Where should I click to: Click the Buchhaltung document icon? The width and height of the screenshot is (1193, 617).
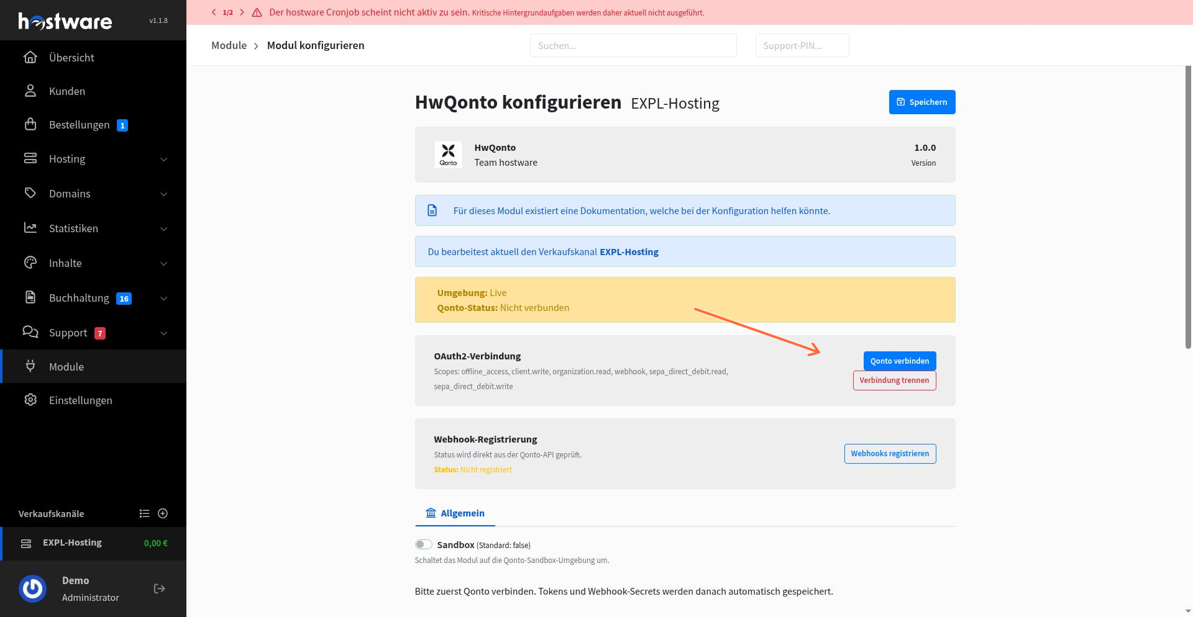(30, 297)
